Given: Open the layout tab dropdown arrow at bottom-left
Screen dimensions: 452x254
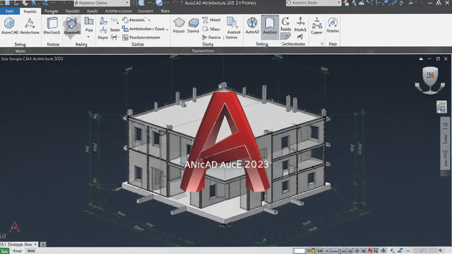Looking at the screenshot, I should click(x=35, y=244).
